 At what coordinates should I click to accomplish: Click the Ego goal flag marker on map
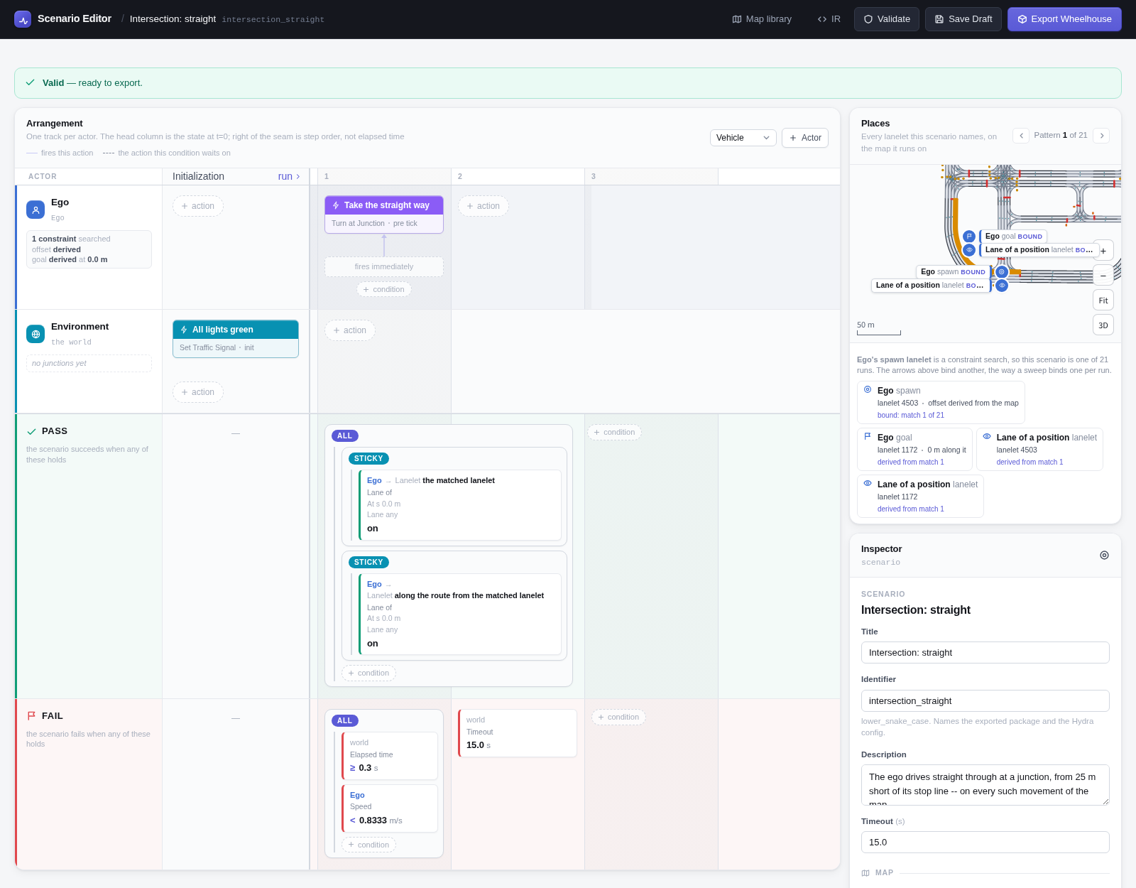click(x=969, y=237)
